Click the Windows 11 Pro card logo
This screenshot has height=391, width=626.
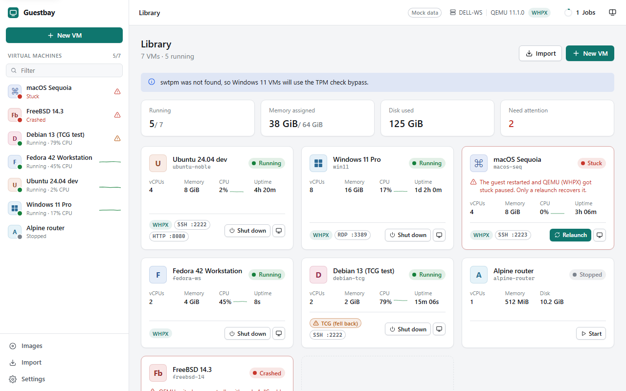pyautogui.click(x=318, y=163)
